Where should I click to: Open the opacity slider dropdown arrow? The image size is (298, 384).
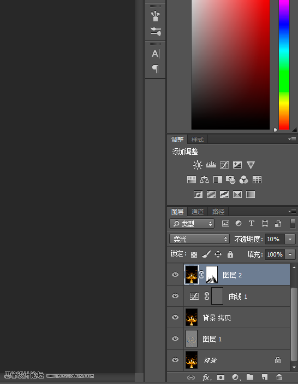point(290,239)
